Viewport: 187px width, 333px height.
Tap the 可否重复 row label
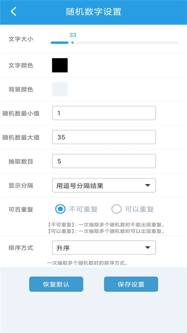(21, 209)
